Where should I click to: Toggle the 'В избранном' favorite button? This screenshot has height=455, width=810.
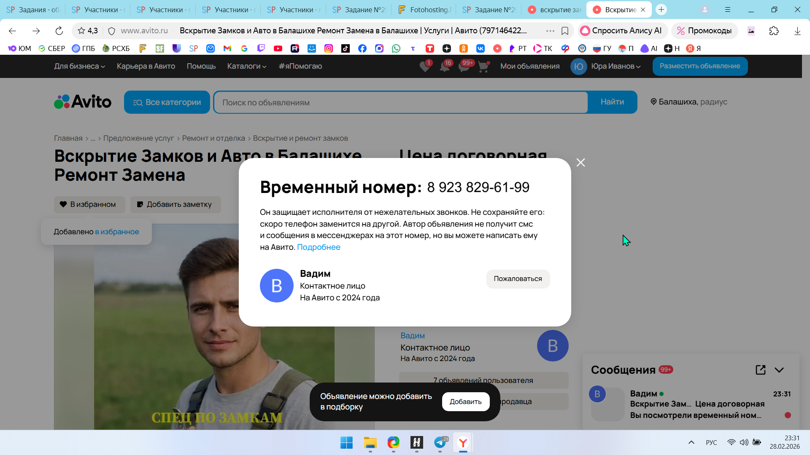(x=89, y=204)
